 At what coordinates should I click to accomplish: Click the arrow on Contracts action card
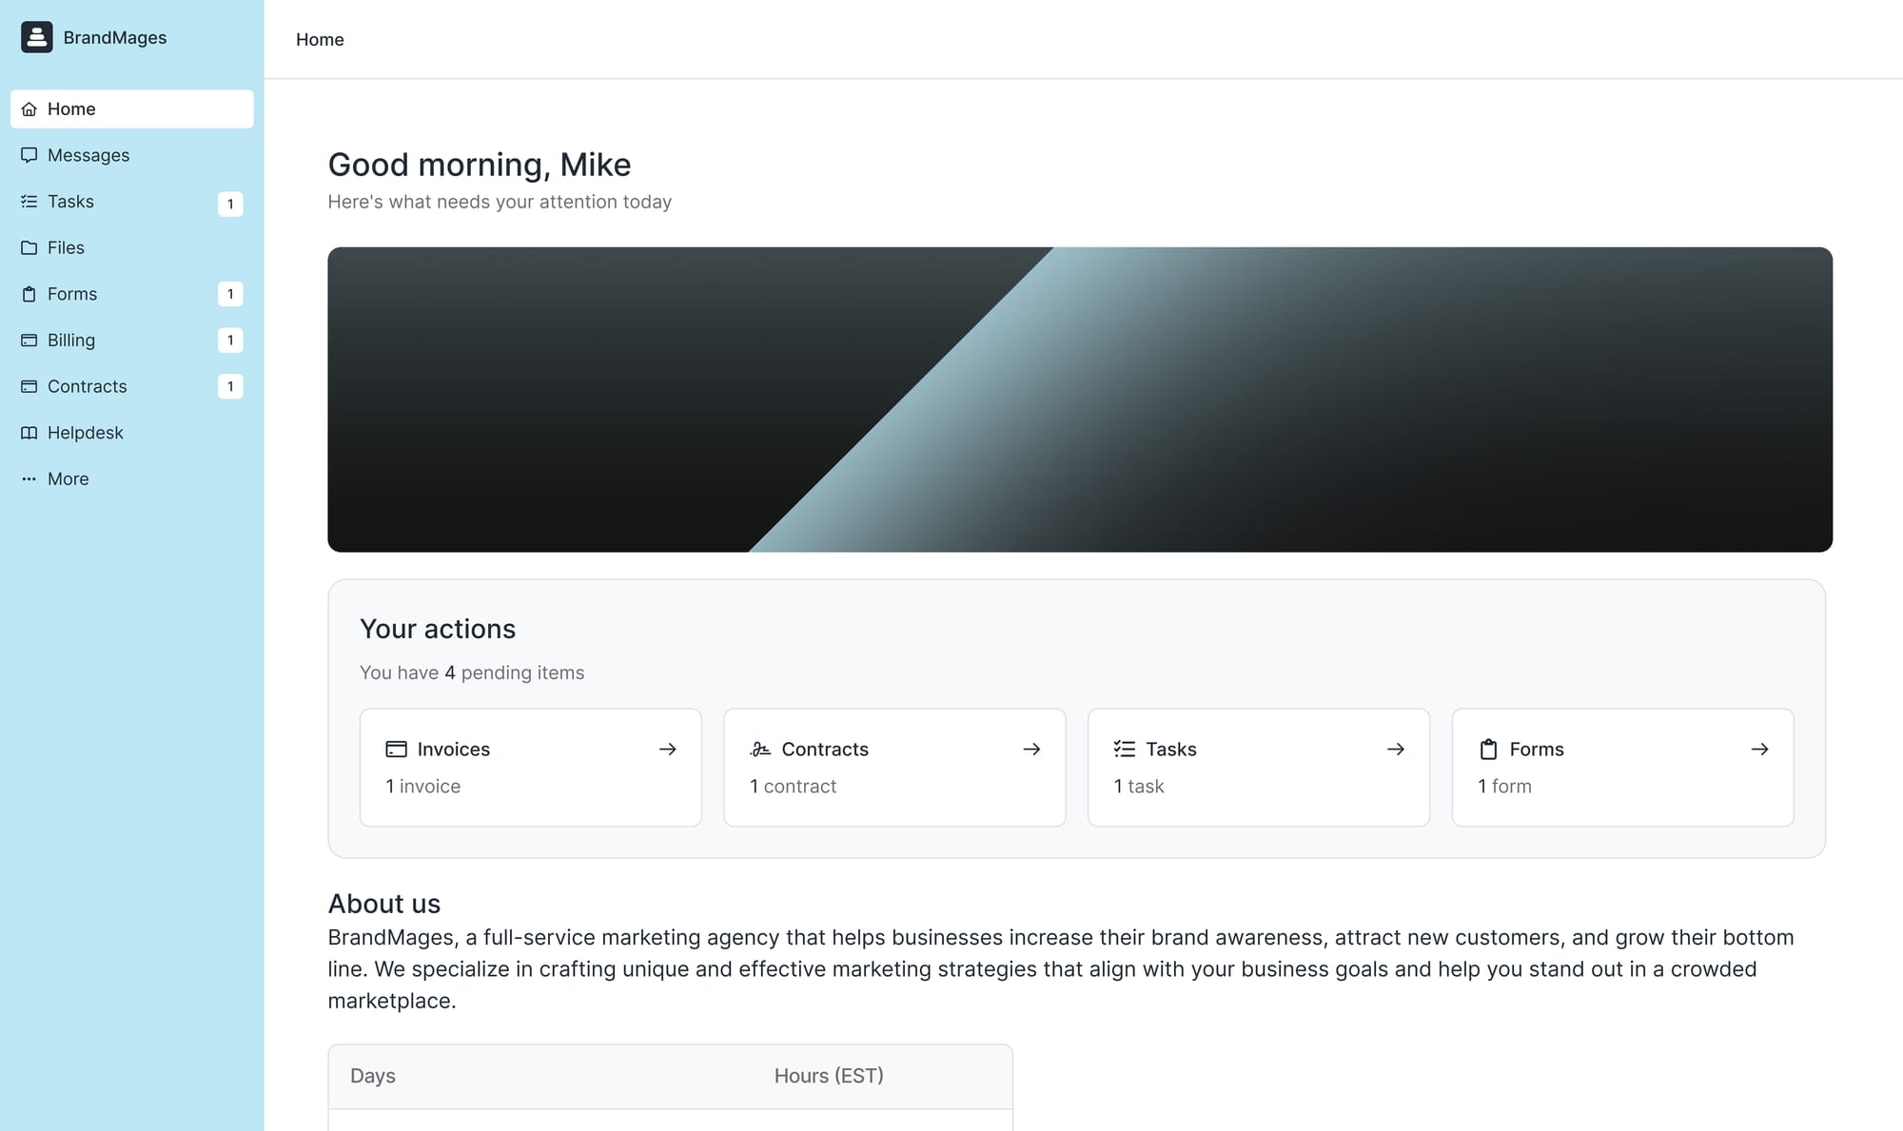point(1031,750)
